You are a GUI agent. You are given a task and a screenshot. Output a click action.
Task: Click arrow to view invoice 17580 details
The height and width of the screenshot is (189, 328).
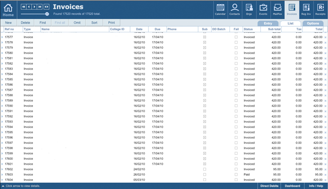click(2, 53)
